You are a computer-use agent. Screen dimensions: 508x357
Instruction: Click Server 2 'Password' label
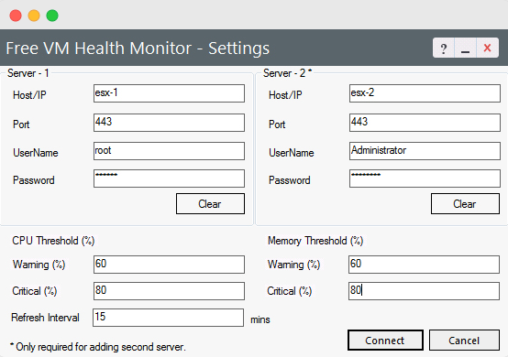point(290,180)
